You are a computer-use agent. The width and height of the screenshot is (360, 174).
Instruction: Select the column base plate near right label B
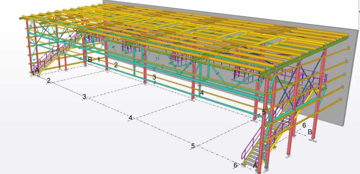313,139
